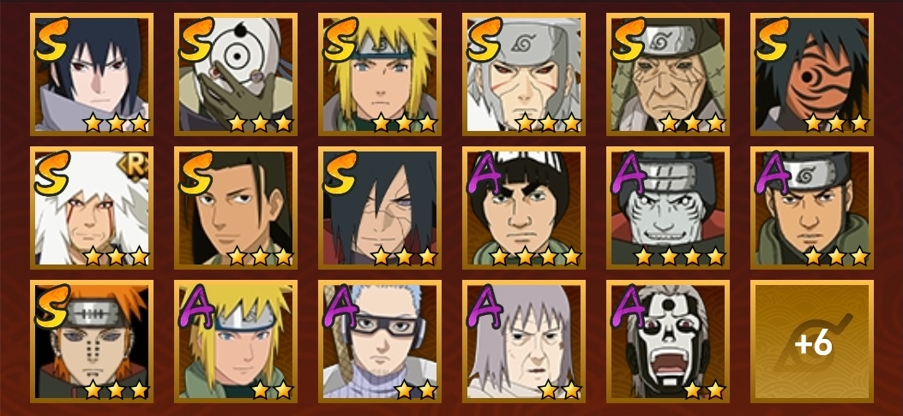This screenshot has height=416, width=903.
Task: Select the silver-haired ninja with red face marks
Action: pyautogui.click(x=523, y=74)
